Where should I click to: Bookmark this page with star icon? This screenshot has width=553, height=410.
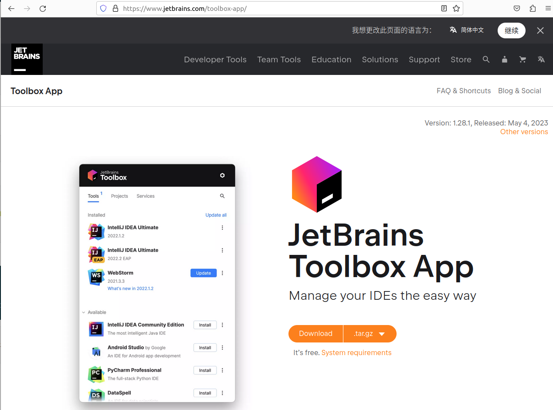coord(456,8)
